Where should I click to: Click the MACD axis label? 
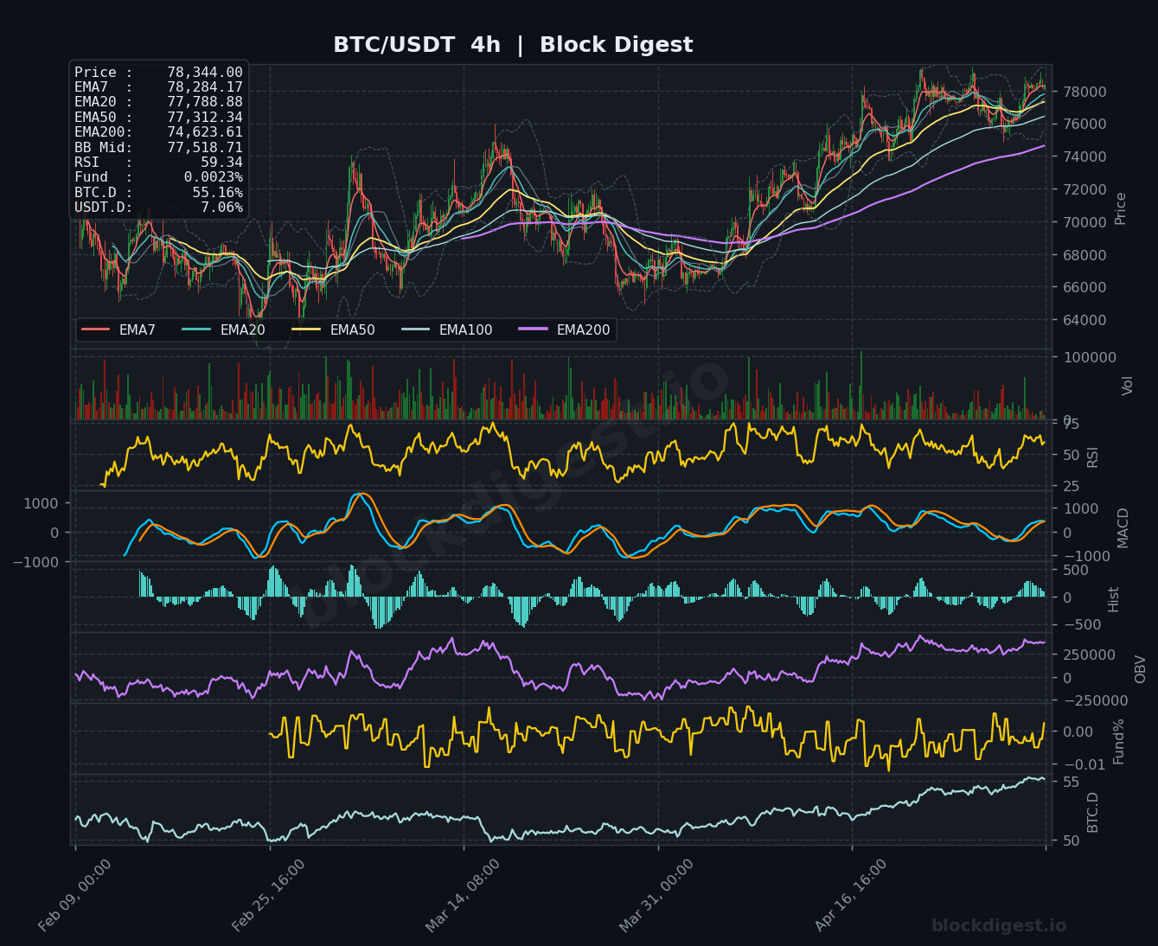(1123, 527)
